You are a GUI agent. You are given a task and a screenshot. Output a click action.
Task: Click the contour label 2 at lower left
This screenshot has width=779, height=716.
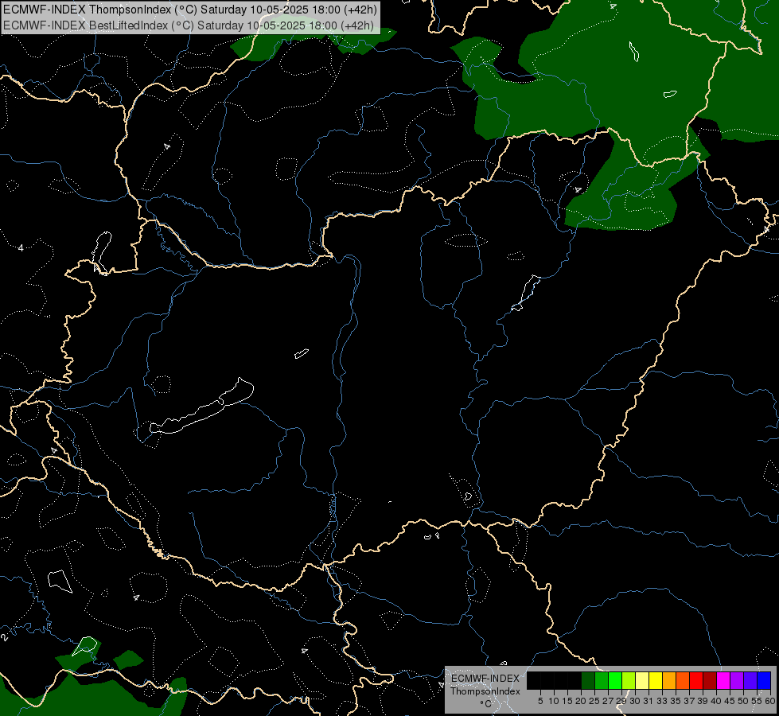[x=5, y=637]
